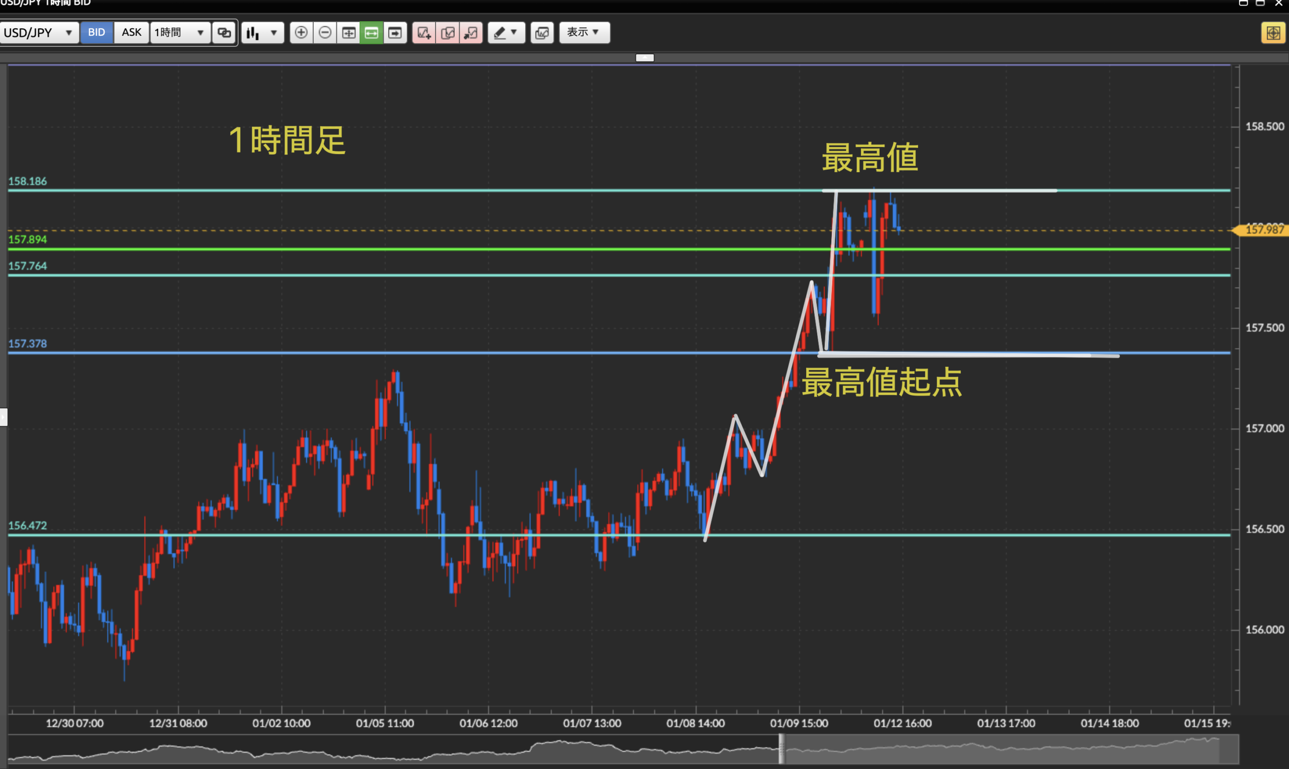This screenshot has width=1289, height=769.
Task: Open the chart snapshot window icon
Action: click(x=542, y=33)
